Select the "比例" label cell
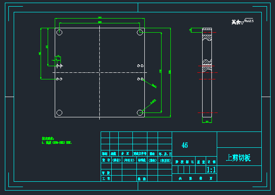 coord(211,161)
